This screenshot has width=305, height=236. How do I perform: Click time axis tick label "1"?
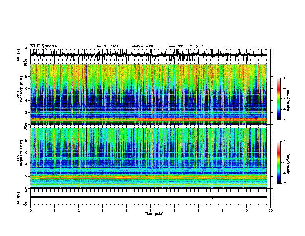point(54,211)
